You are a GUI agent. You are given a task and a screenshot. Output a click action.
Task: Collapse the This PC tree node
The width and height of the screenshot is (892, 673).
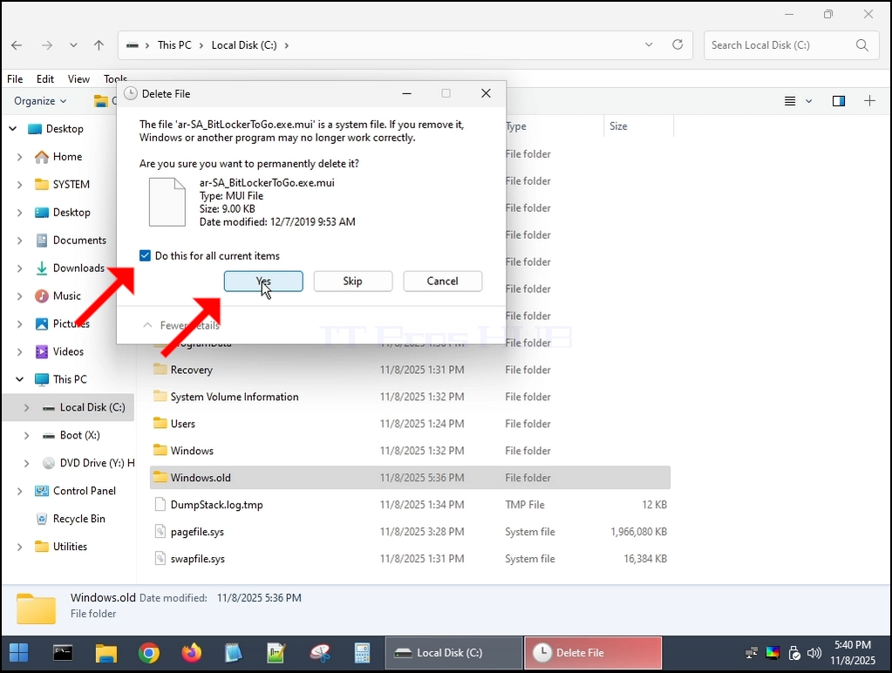[19, 379]
